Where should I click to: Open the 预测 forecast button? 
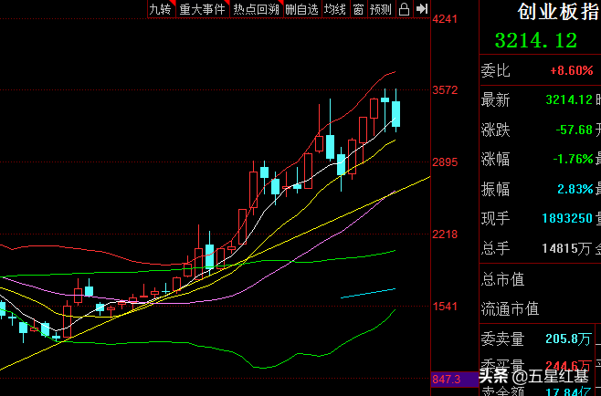coord(381,9)
